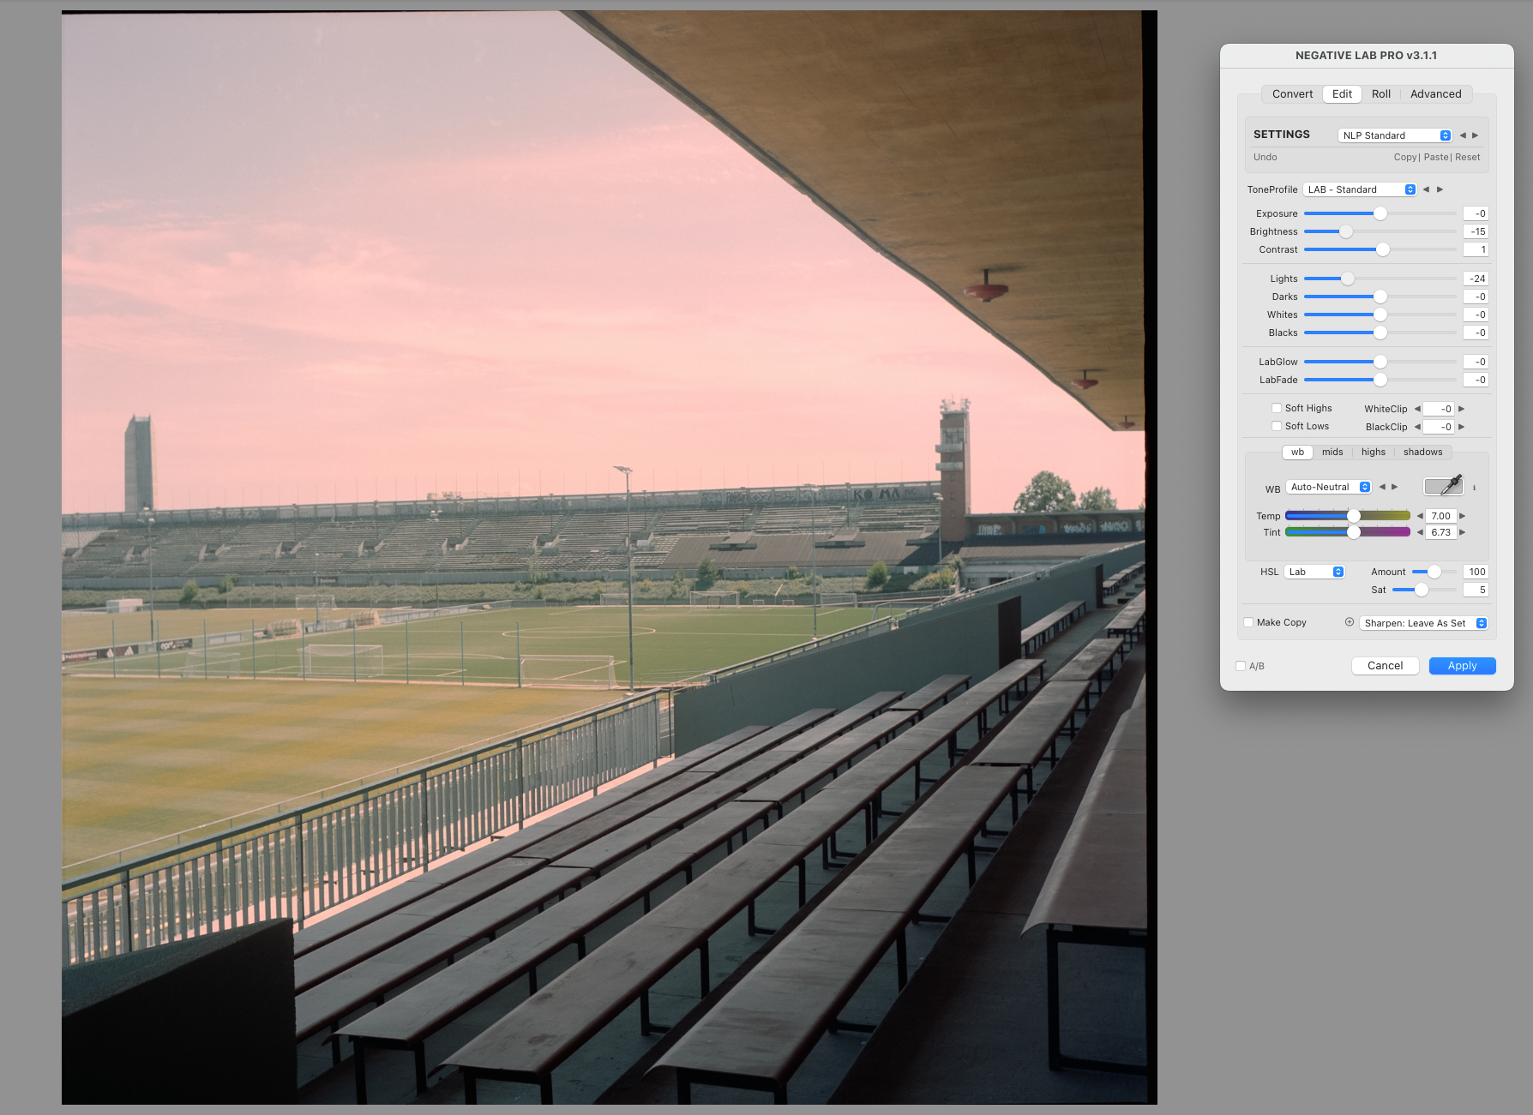
Task: Click Copy in Settings
Action: (x=1405, y=157)
